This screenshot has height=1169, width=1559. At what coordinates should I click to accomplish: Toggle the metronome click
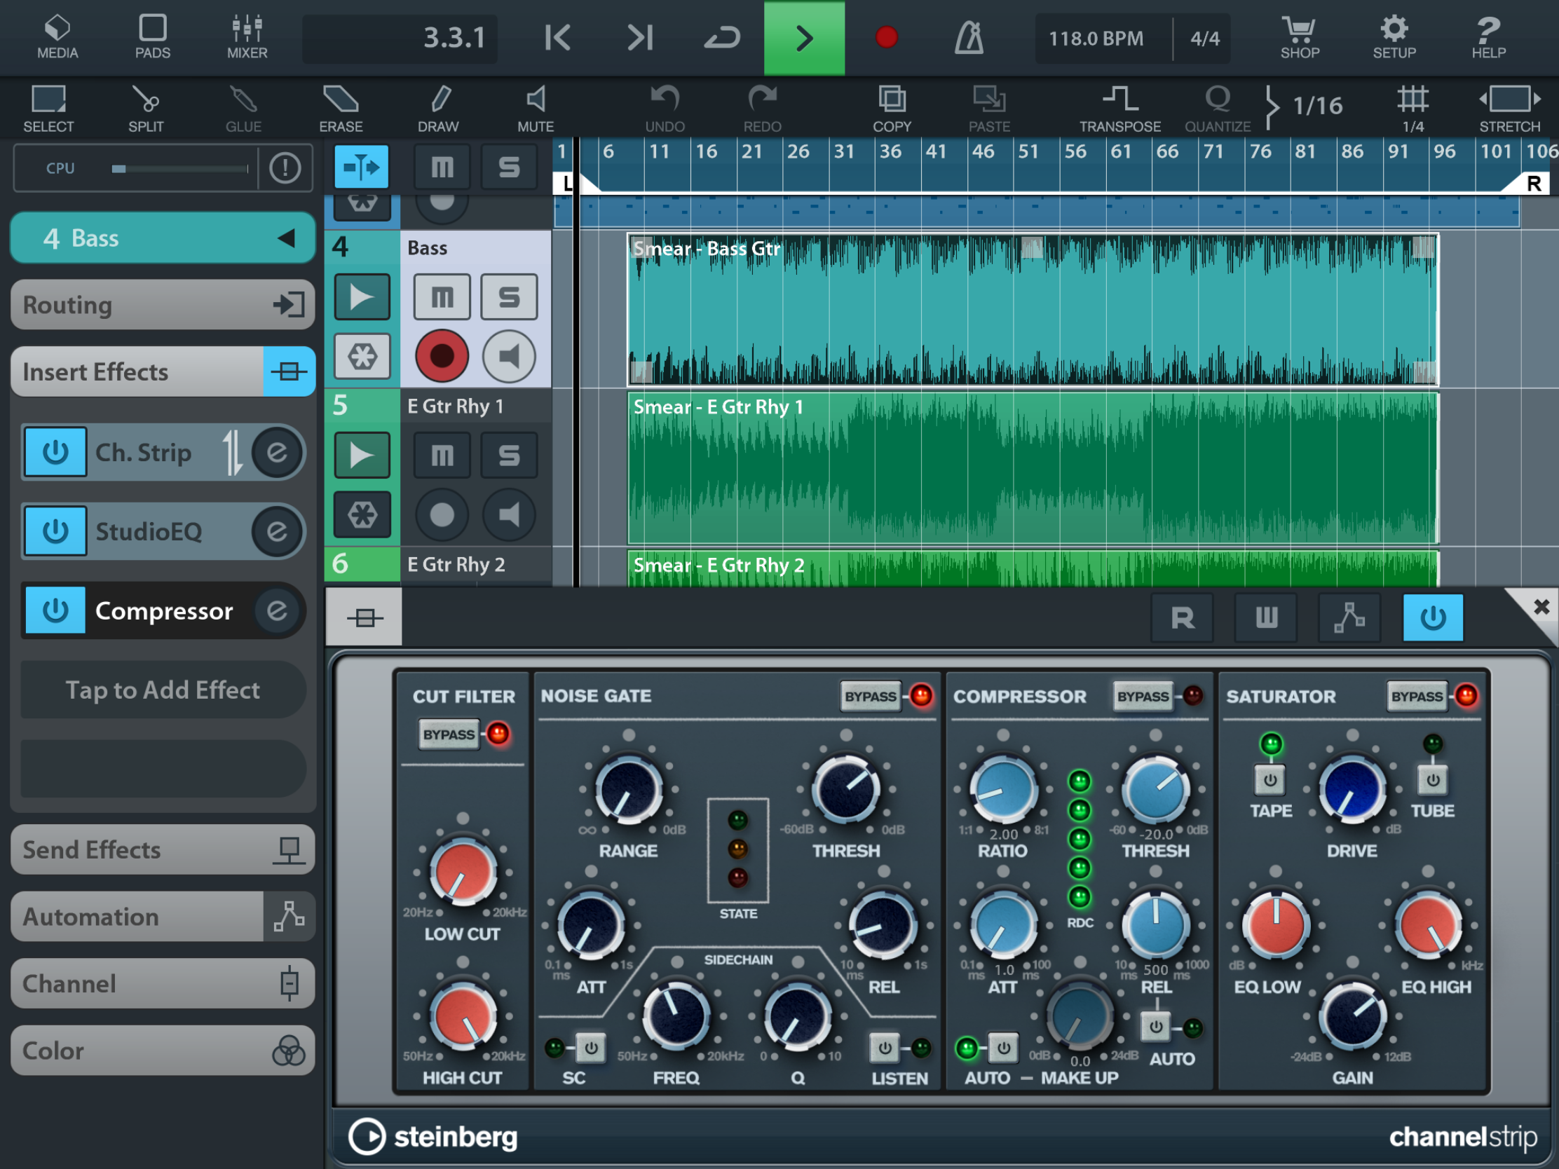click(969, 37)
